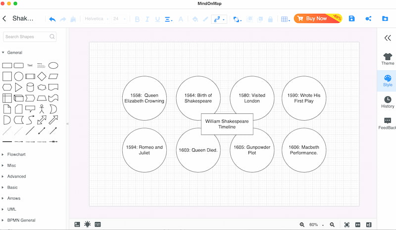The height and width of the screenshot is (230, 396).
Task: Select the format painter brush icon
Action: tap(73, 19)
